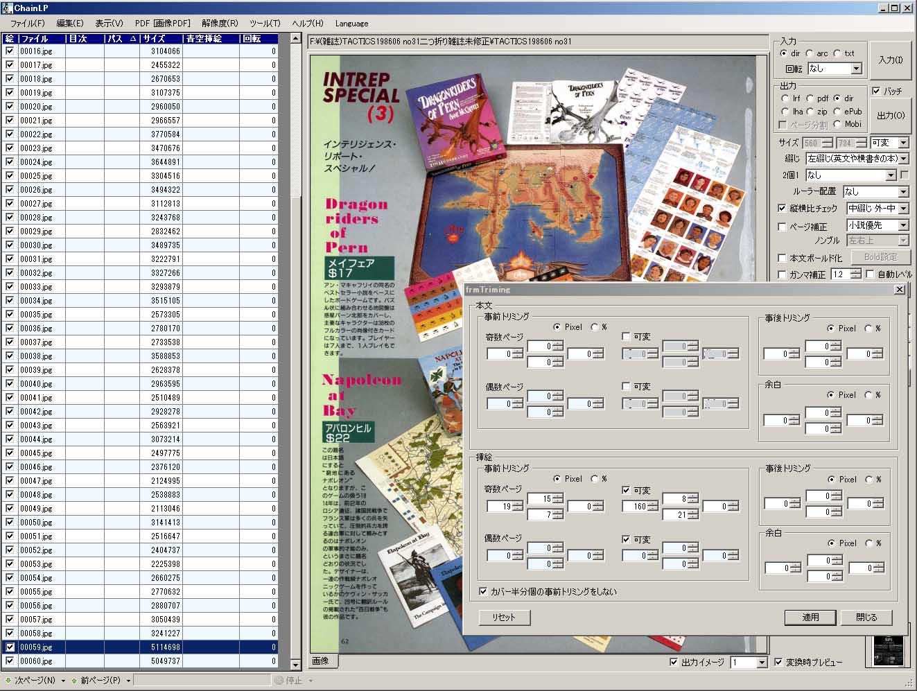
Task: Sort the list by サイズ column header
Action: pos(161,39)
